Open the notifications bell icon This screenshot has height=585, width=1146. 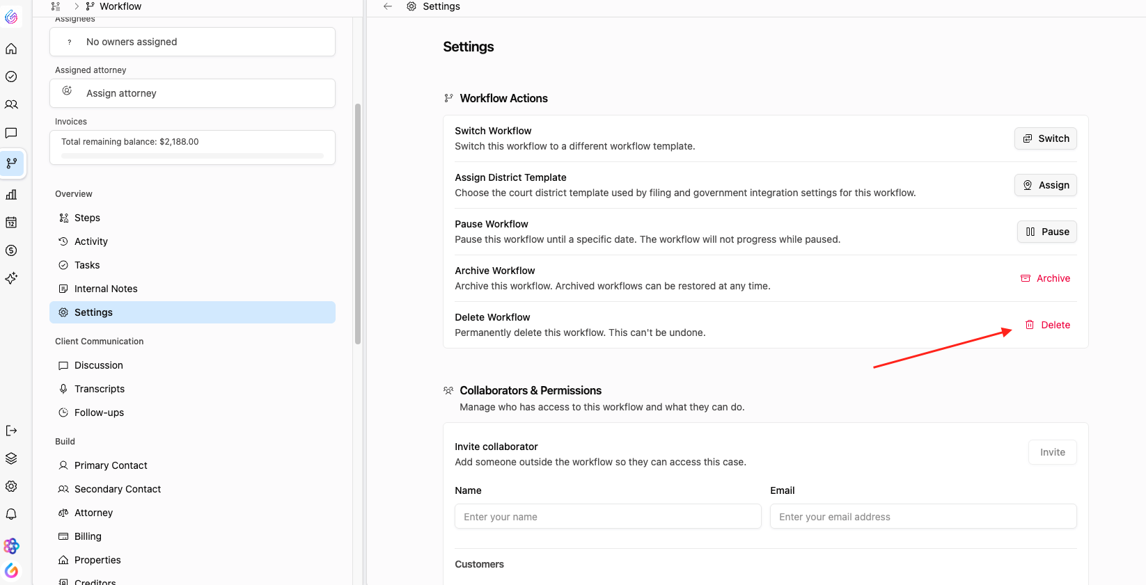click(11, 514)
